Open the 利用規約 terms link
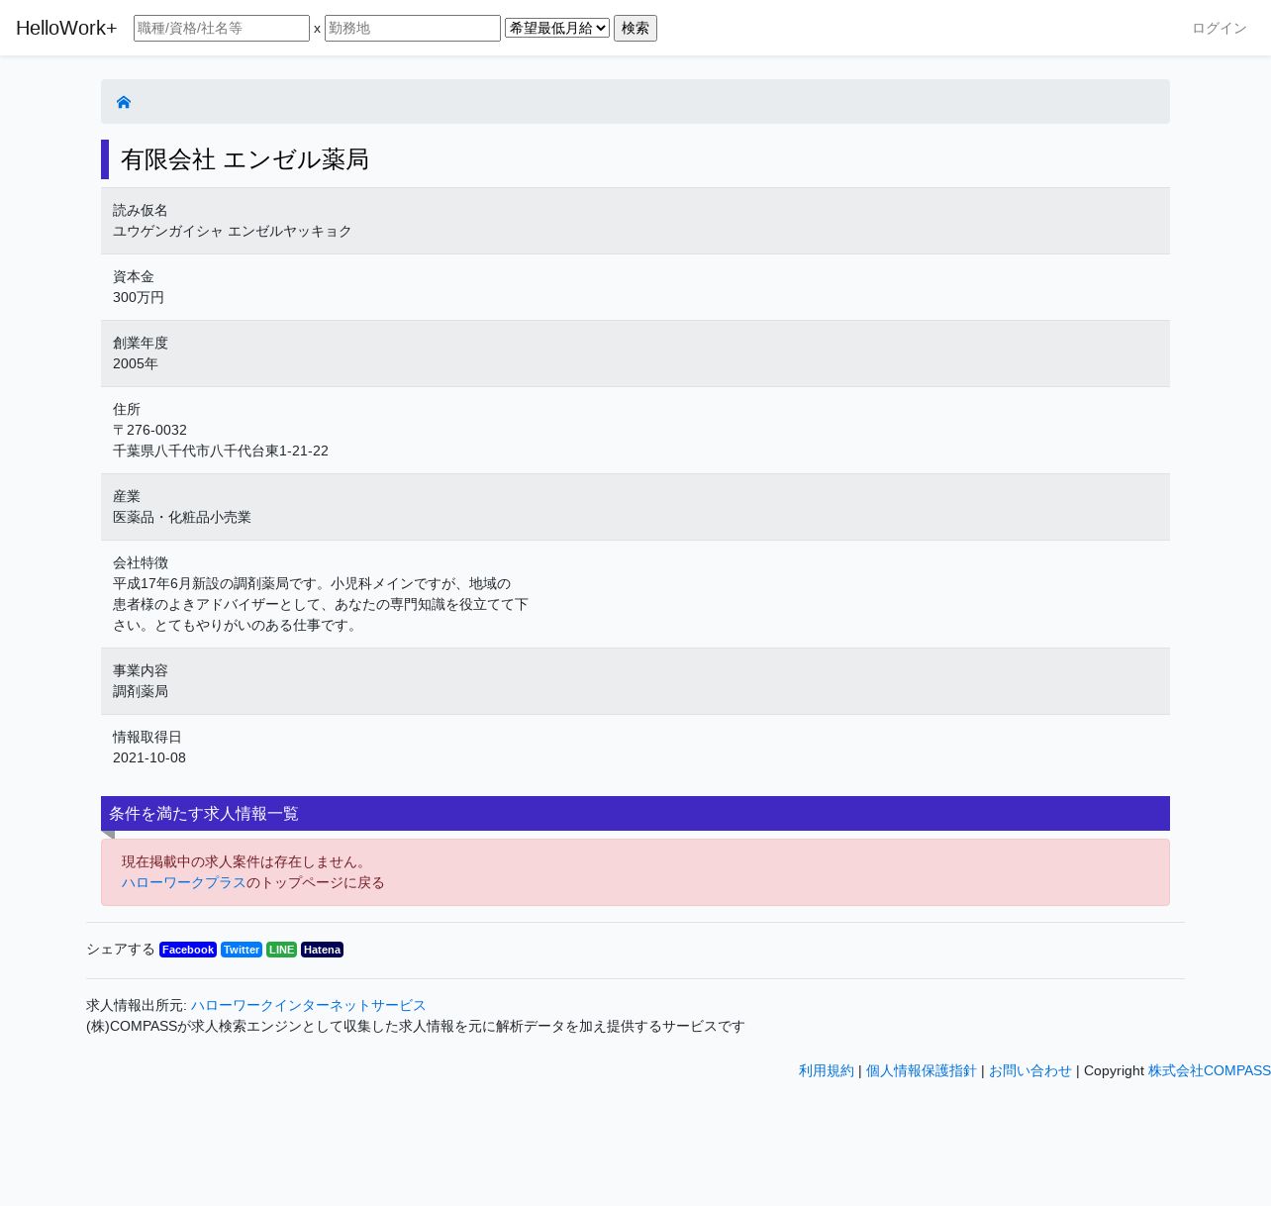1271x1206 pixels. pos(827,1070)
